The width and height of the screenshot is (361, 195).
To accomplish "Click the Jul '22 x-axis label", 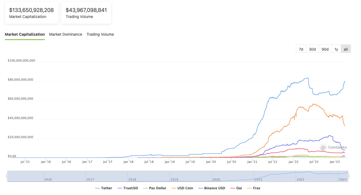I will pos(314,162).
